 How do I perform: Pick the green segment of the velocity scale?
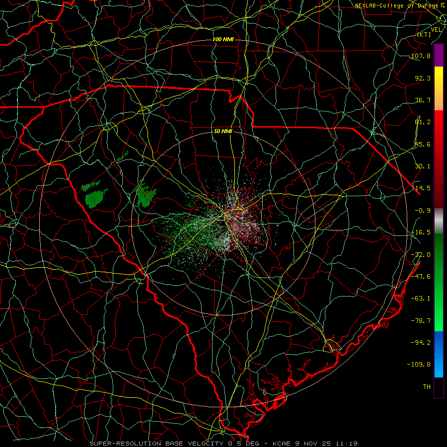point(439,282)
